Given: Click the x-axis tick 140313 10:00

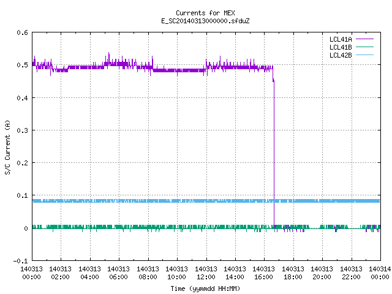Looking at the screenshot, I should (176, 273).
